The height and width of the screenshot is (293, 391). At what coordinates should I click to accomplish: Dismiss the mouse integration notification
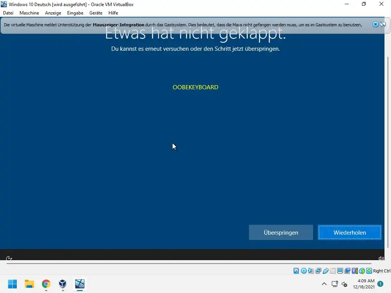pyautogui.click(x=375, y=24)
